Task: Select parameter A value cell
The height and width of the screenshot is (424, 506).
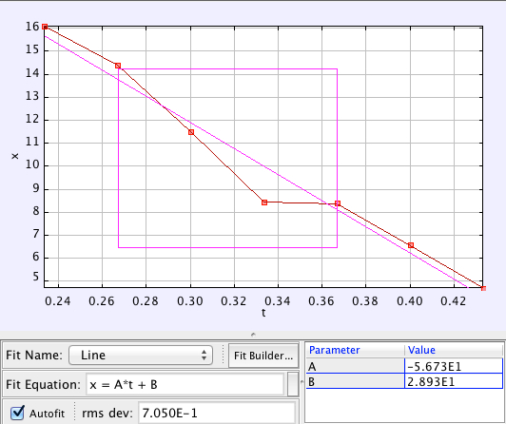Action: 453,366
